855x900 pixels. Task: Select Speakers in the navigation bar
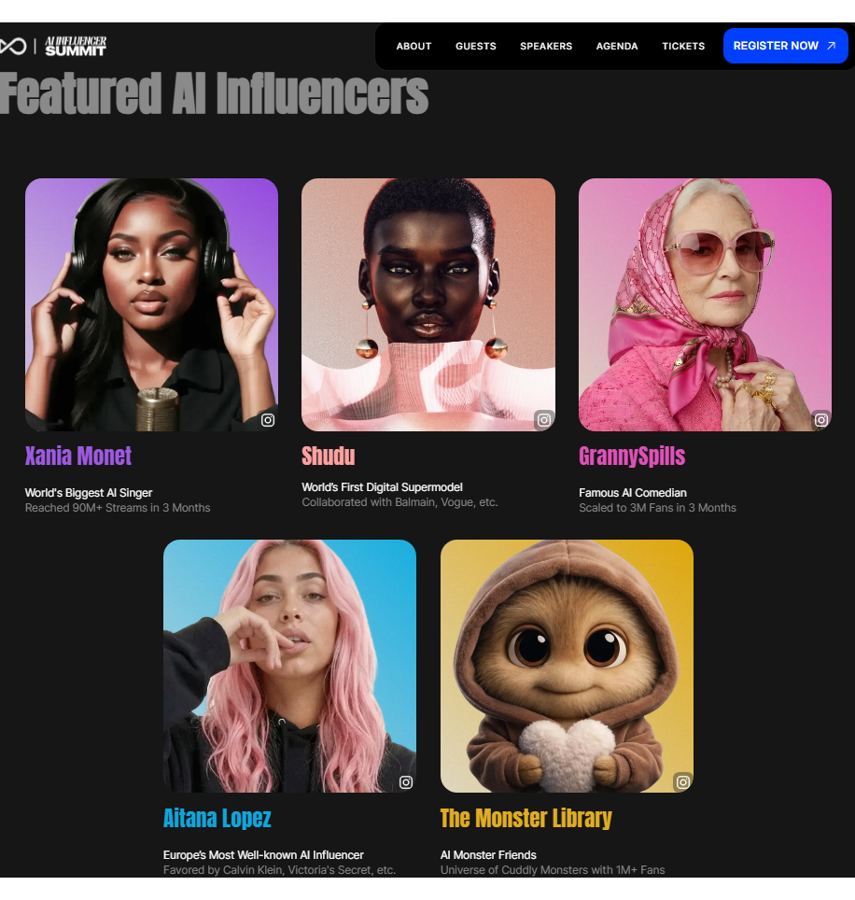click(x=546, y=46)
